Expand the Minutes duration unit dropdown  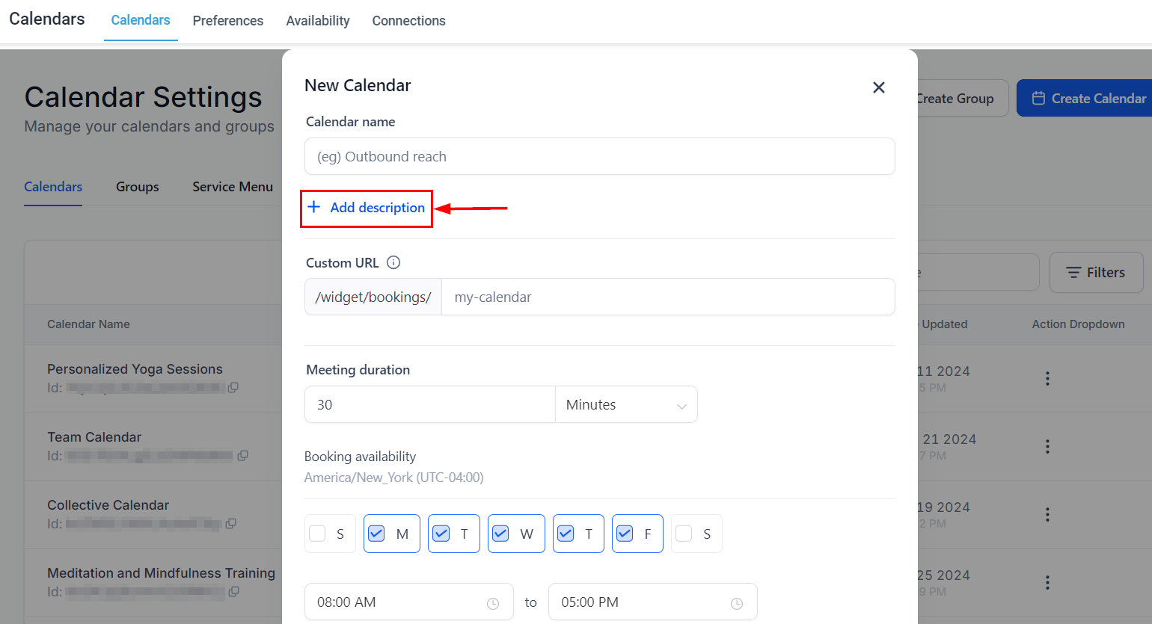tap(626, 404)
